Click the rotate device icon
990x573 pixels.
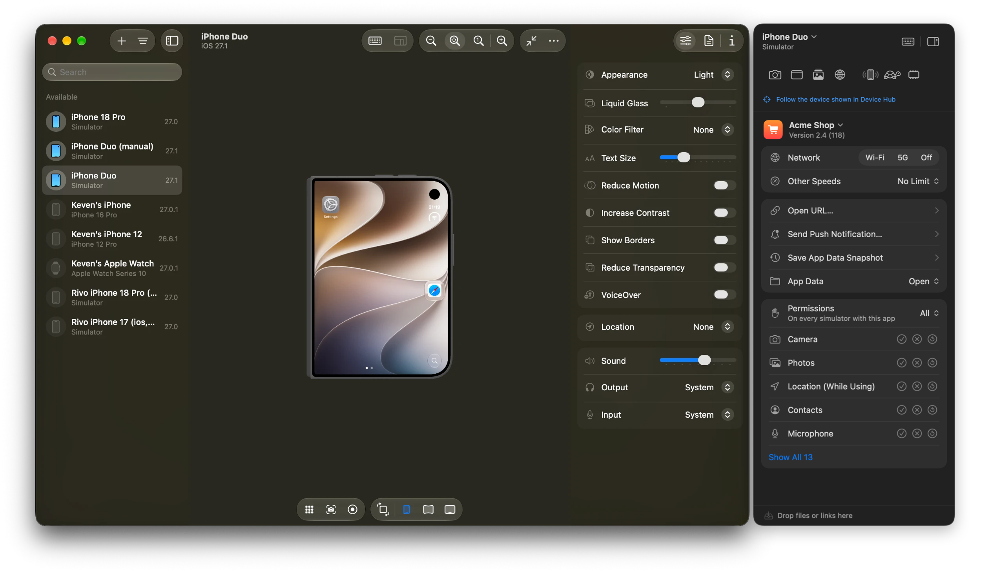click(x=383, y=509)
